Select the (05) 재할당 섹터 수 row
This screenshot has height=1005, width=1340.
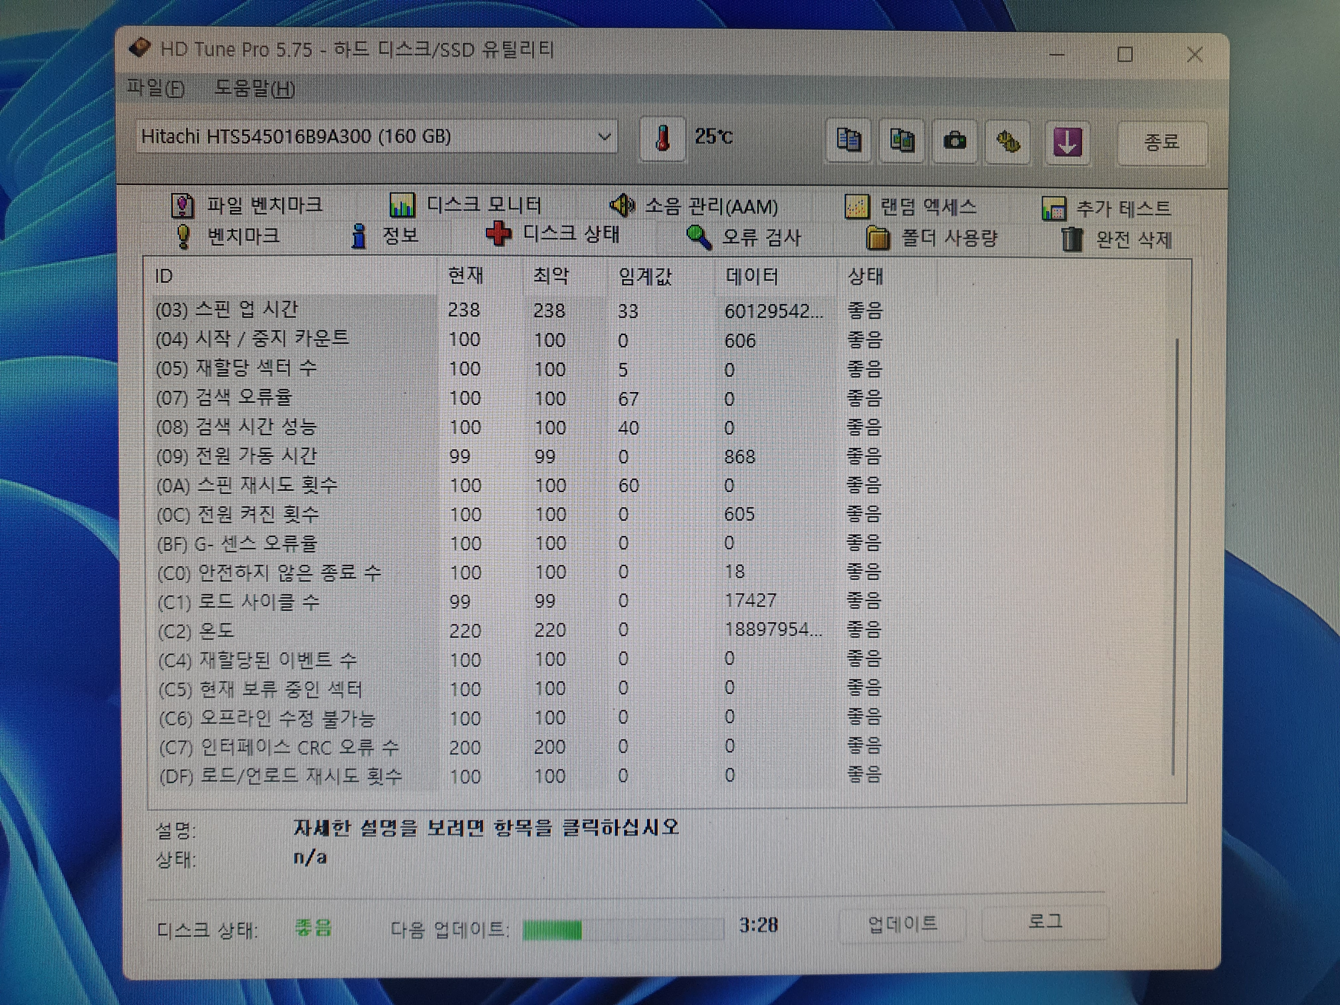[x=518, y=368]
